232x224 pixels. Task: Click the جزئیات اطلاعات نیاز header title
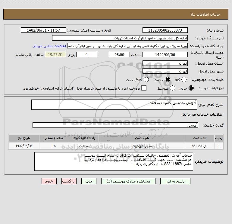point(205,14)
